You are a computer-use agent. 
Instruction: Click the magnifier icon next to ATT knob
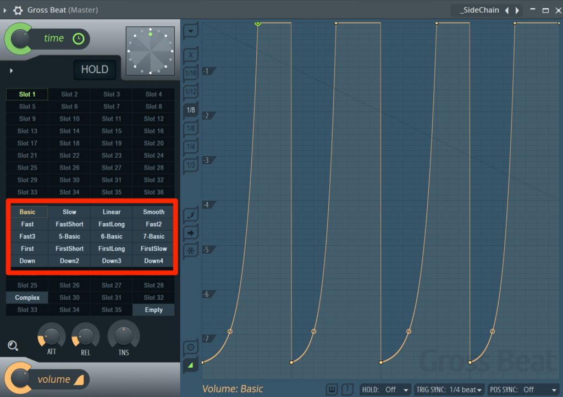(13, 345)
